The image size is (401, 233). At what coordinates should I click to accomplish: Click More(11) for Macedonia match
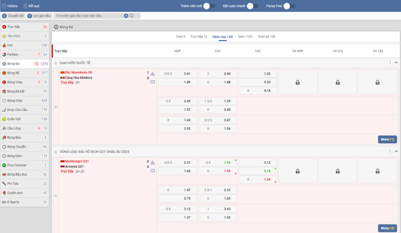click(x=388, y=139)
